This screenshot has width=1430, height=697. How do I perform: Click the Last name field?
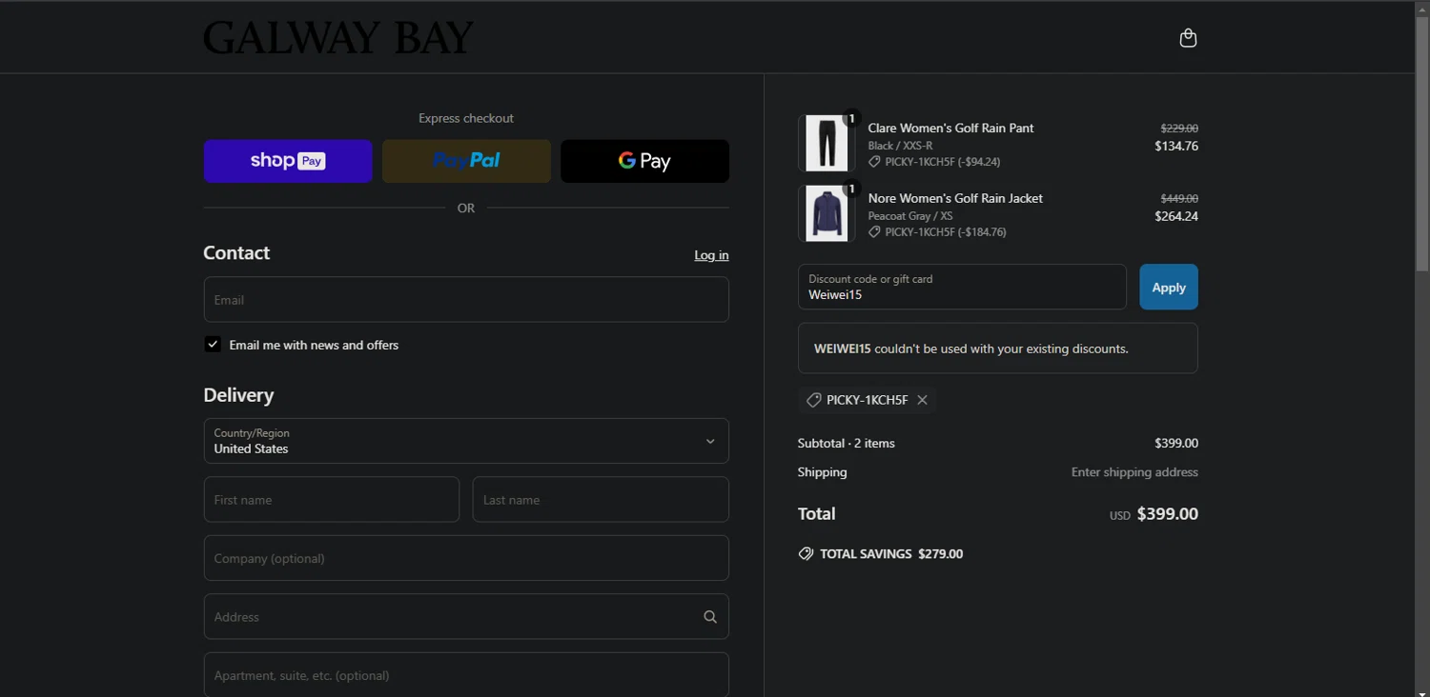click(601, 499)
